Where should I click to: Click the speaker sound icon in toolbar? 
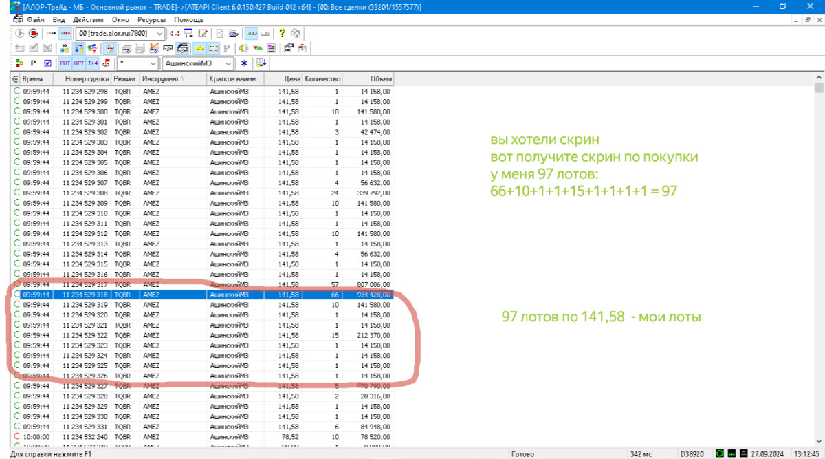[243, 48]
